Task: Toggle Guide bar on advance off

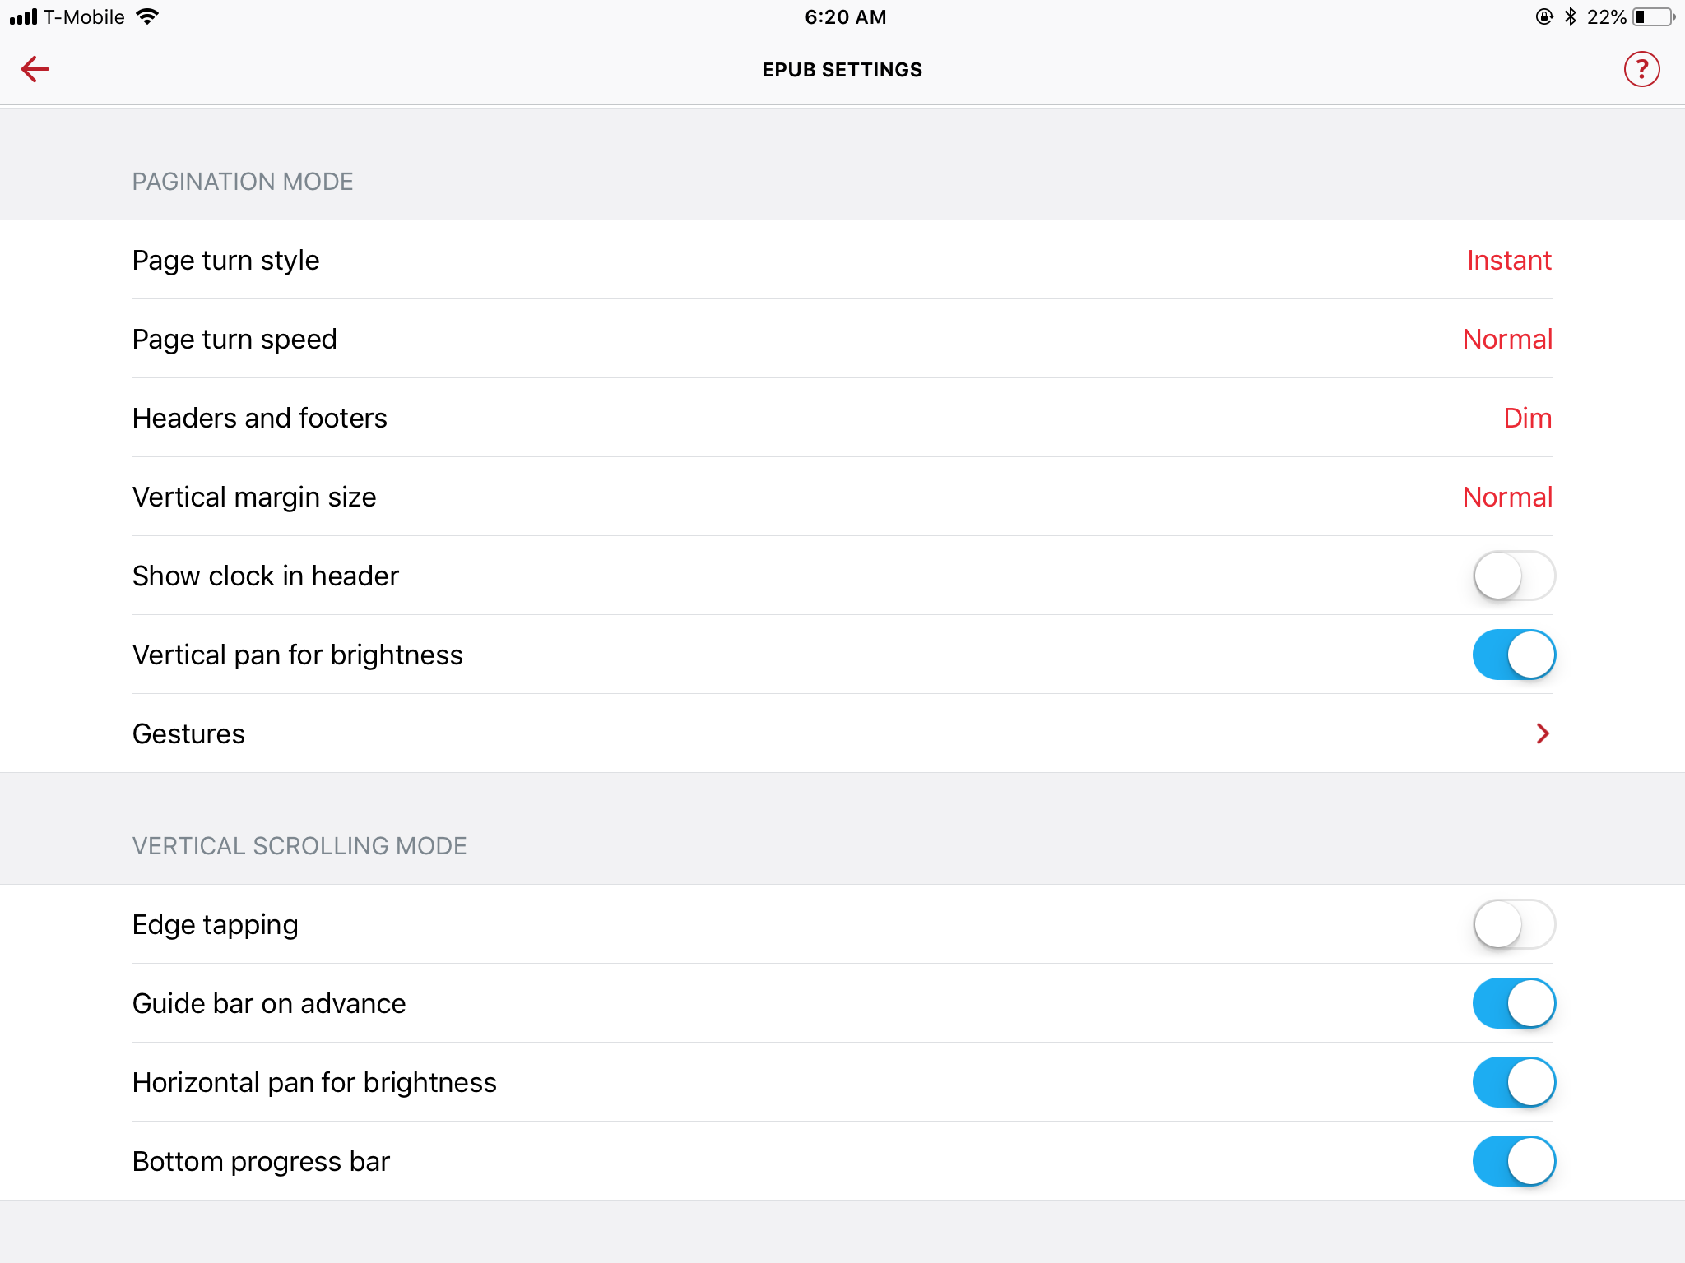Action: click(1513, 1003)
